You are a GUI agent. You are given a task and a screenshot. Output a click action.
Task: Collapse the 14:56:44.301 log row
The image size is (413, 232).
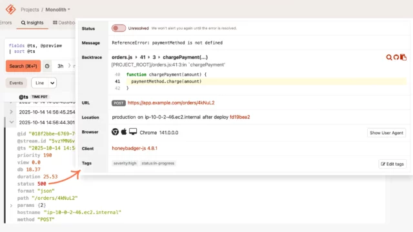tap(12, 122)
